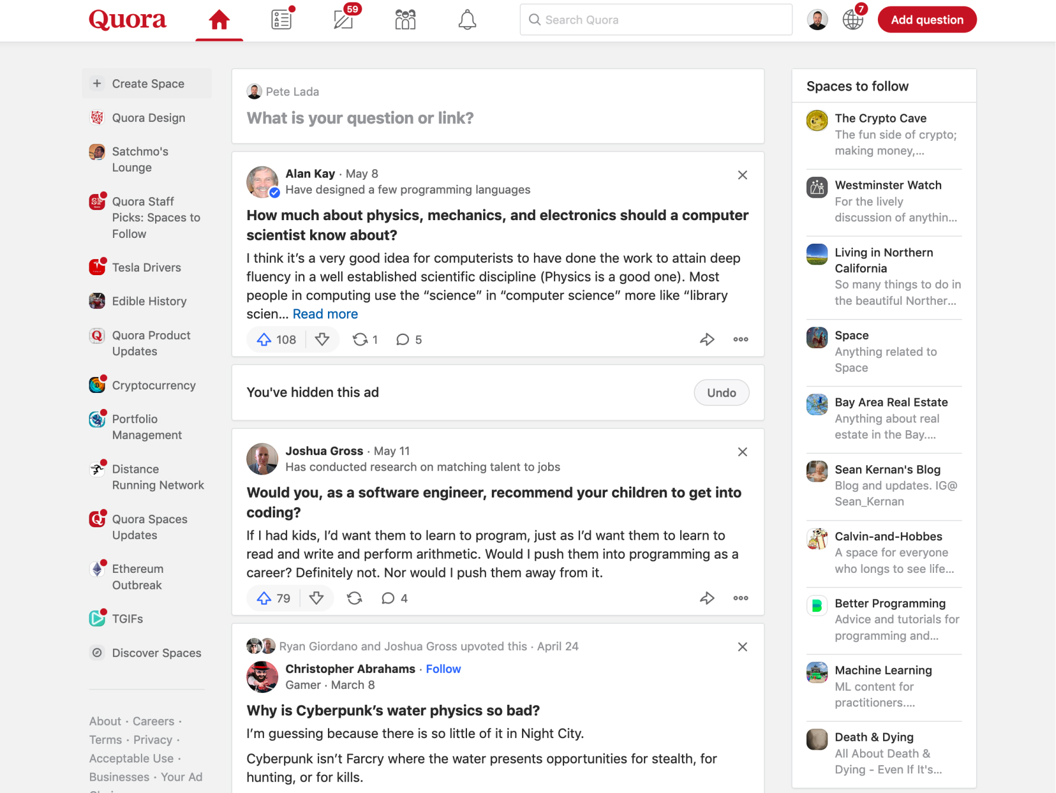This screenshot has width=1056, height=793.
Task: Open the Spaces icon in top navigation
Action: coord(405,20)
